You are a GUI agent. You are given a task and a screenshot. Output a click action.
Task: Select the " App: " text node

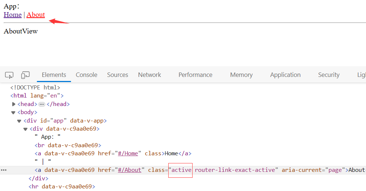[x=47, y=137]
